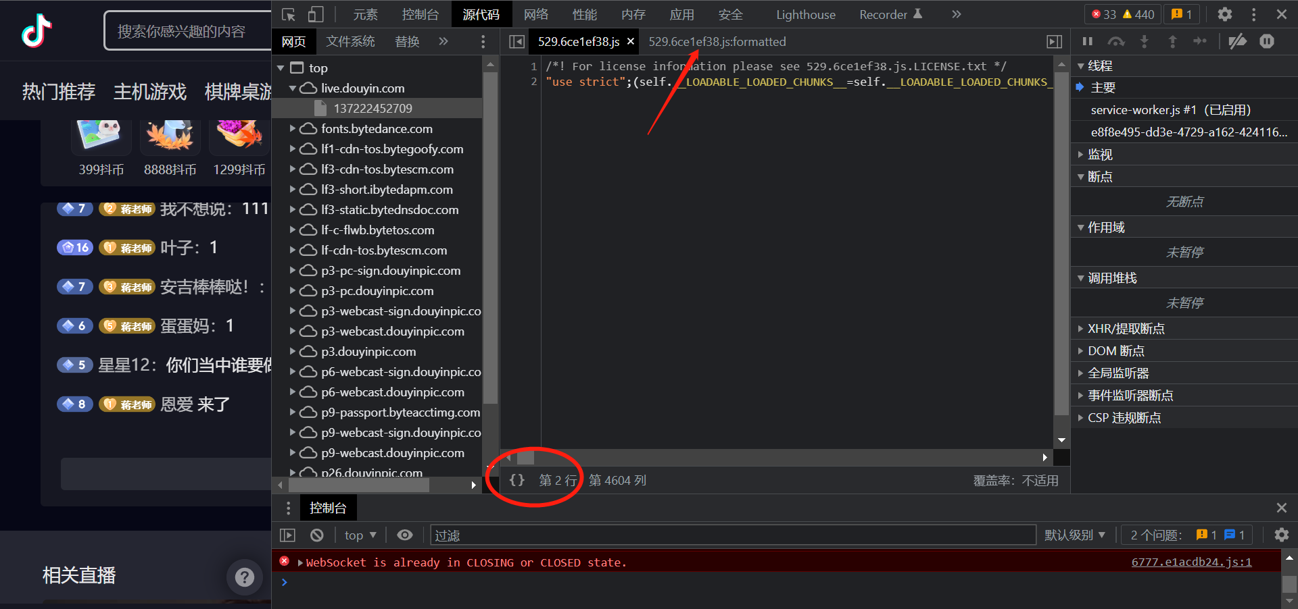
Task: Click the step over function icon
Action: (x=1116, y=42)
